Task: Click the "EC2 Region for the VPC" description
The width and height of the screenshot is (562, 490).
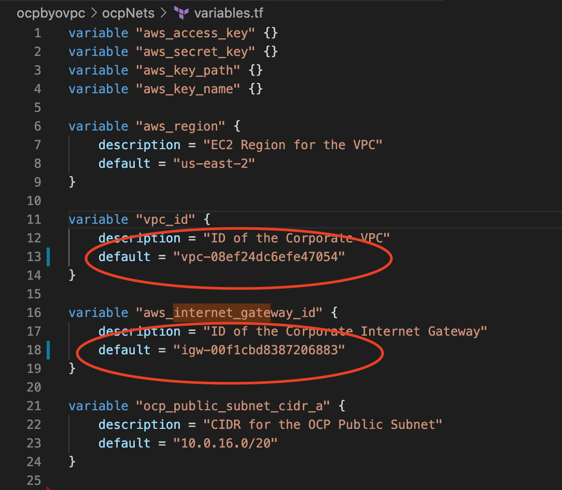Action: click(293, 145)
